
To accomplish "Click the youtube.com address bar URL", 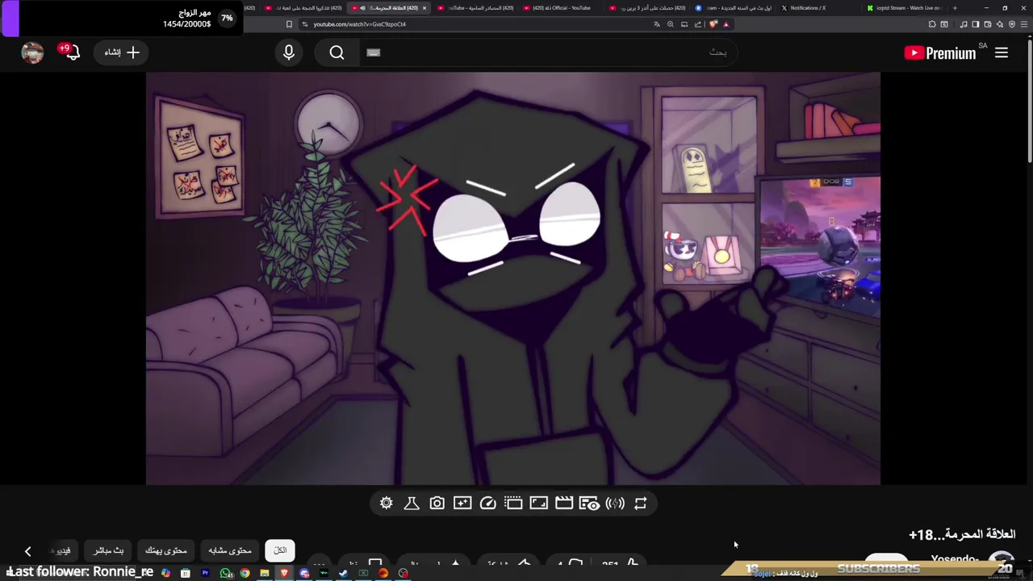I will pyautogui.click(x=360, y=24).
